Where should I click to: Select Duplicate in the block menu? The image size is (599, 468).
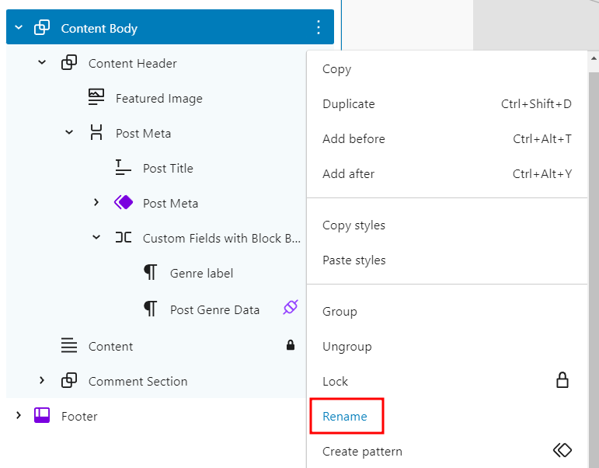(349, 104)
